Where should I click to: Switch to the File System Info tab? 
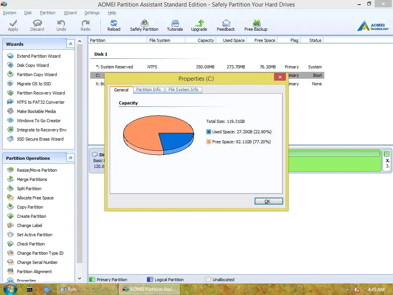click(x=183, y=89)
